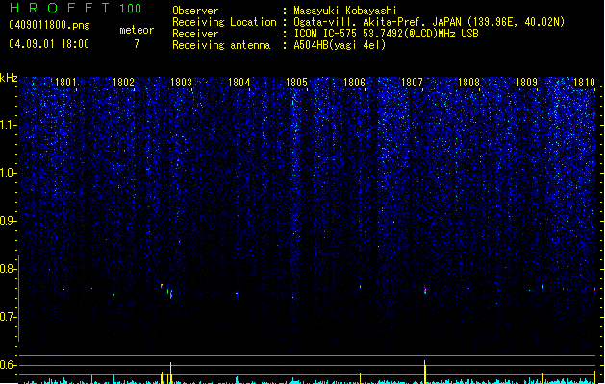
Task: Click the 1802 time axis marker
Action: click(123, 83)
